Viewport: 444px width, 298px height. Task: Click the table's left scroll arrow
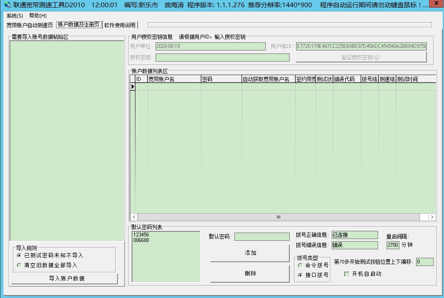(134, 217)
